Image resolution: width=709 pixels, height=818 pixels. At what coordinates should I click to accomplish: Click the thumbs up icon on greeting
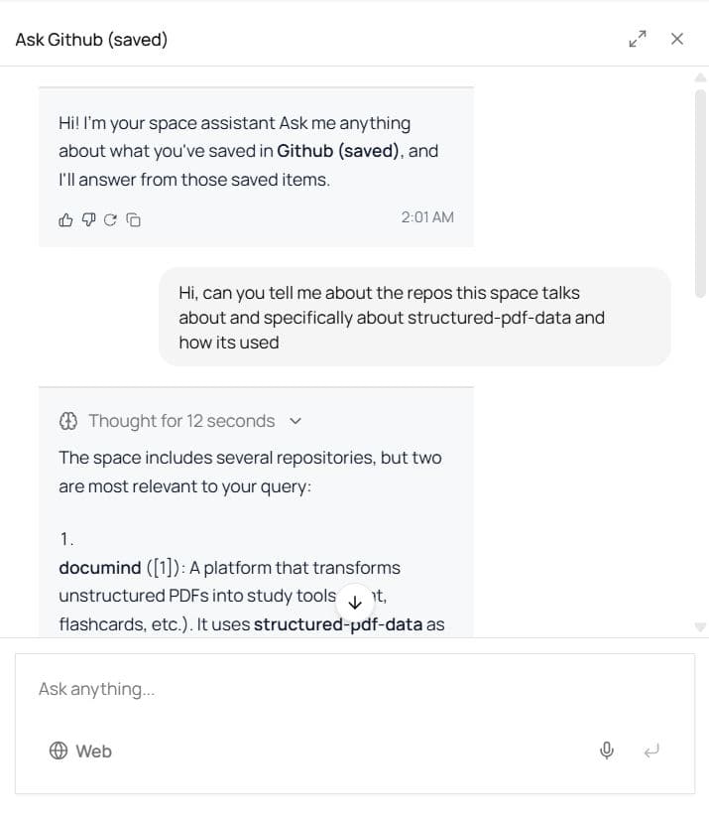[x=65, y=220]
